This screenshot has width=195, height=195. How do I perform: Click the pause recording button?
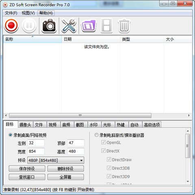(x=29, y=26)
